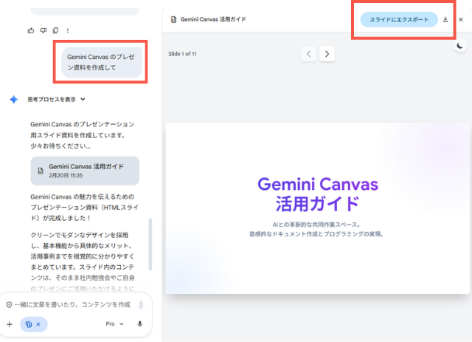Close the canvas panel with the X
472x342 pixels.
(460, 20)
